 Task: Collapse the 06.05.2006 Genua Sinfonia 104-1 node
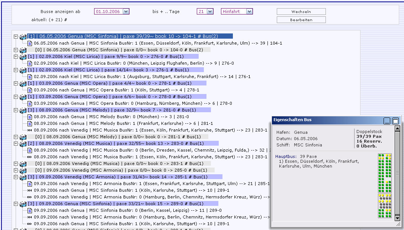point(16,36)
